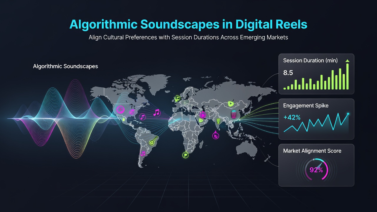
Task: Click the "Algorithmic Soundscapes in Digital Reels" headline
Action: pyautogui.click(x=188, y=25)
